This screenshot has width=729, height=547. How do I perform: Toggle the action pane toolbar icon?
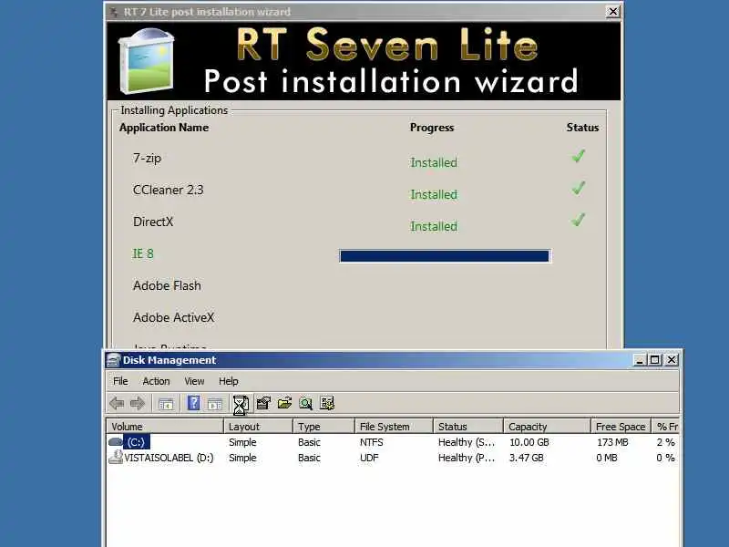(x=215, y=404)
